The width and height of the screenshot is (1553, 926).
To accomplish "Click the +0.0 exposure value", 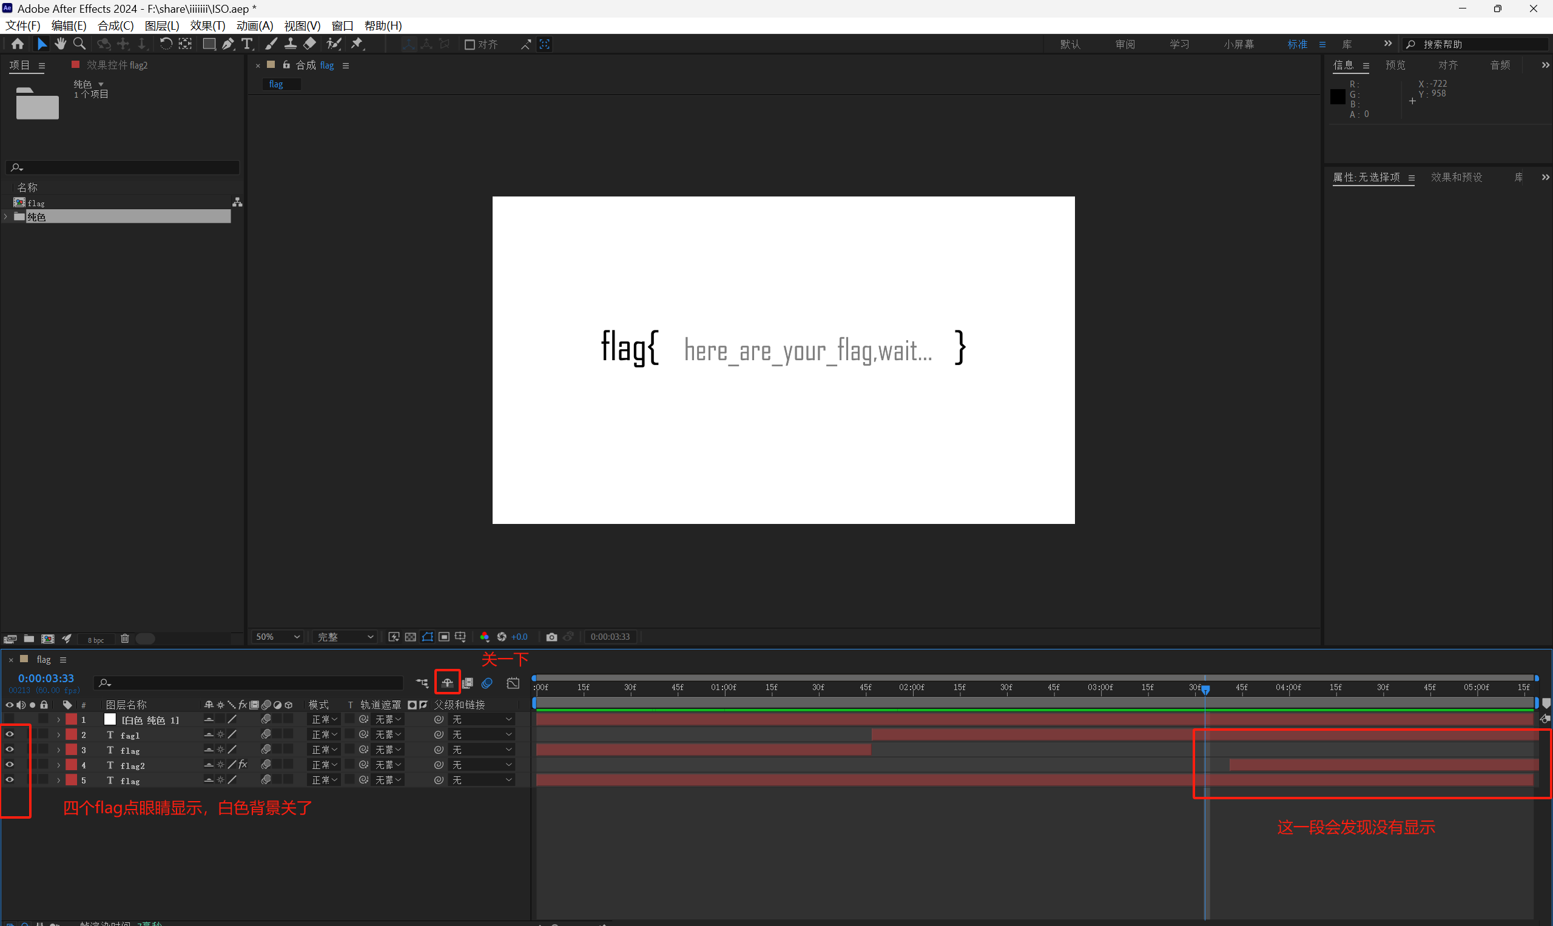I will pos(519,637).
